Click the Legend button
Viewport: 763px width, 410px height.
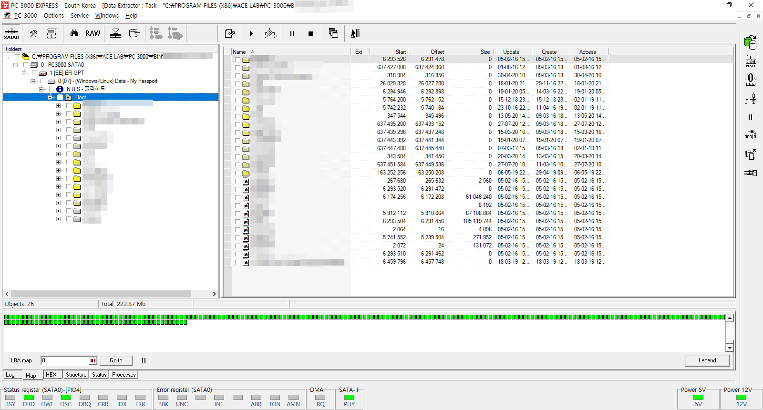tap(707, 360)
